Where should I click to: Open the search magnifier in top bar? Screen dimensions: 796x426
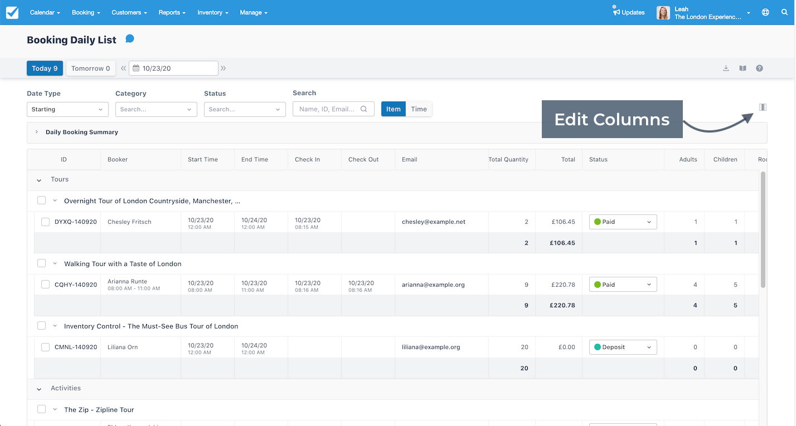[x=784, y=12]
